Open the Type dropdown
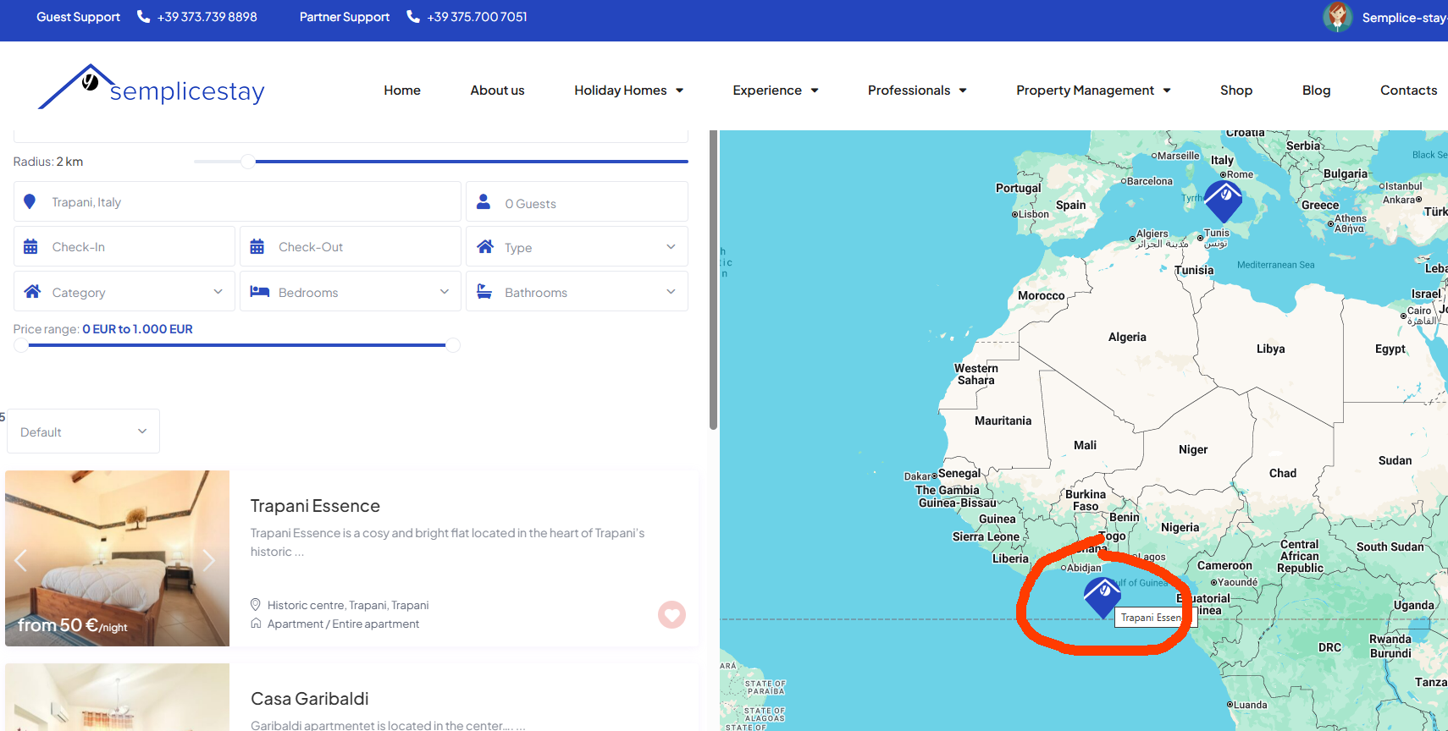 pyautogui.click(x=577, y=247)
